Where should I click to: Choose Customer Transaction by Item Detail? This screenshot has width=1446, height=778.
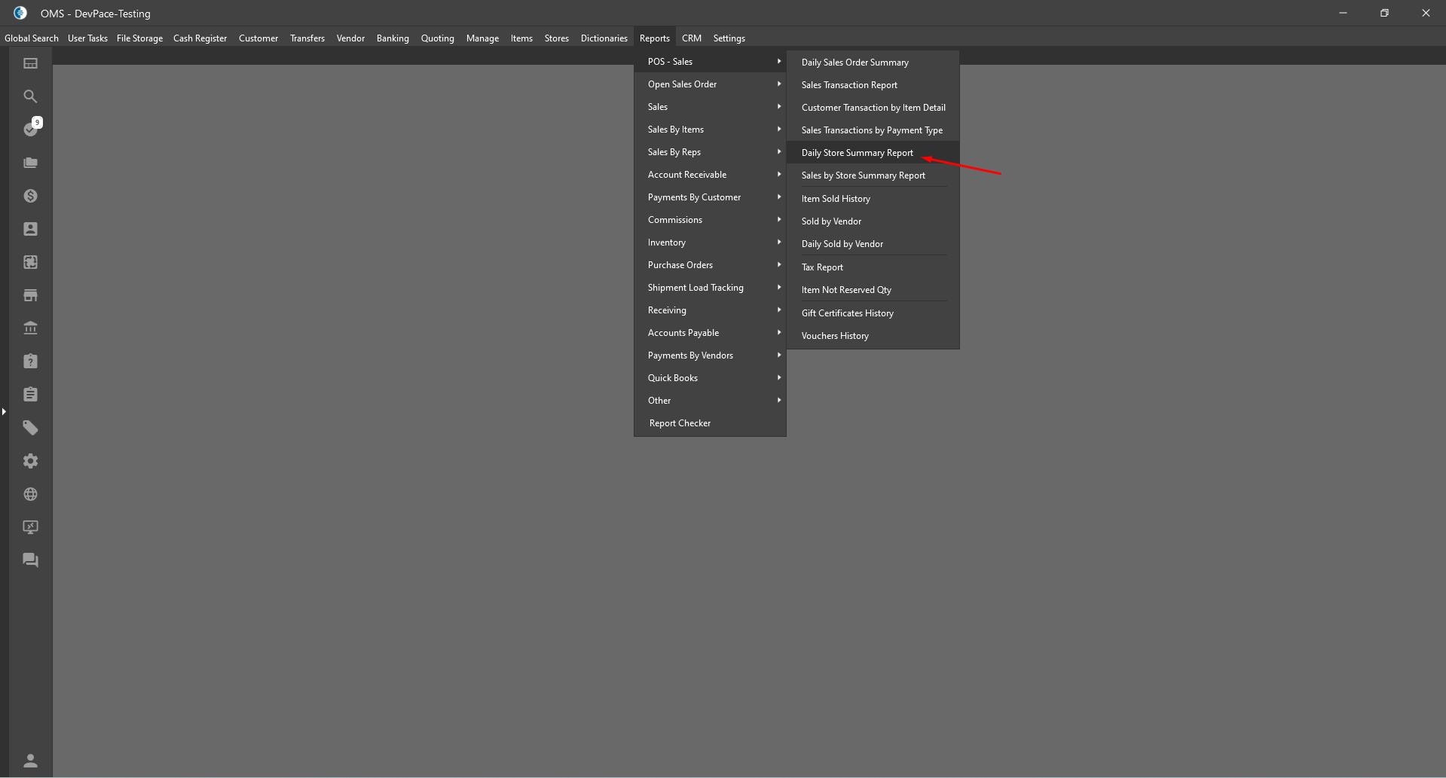(x=873, y=108)
